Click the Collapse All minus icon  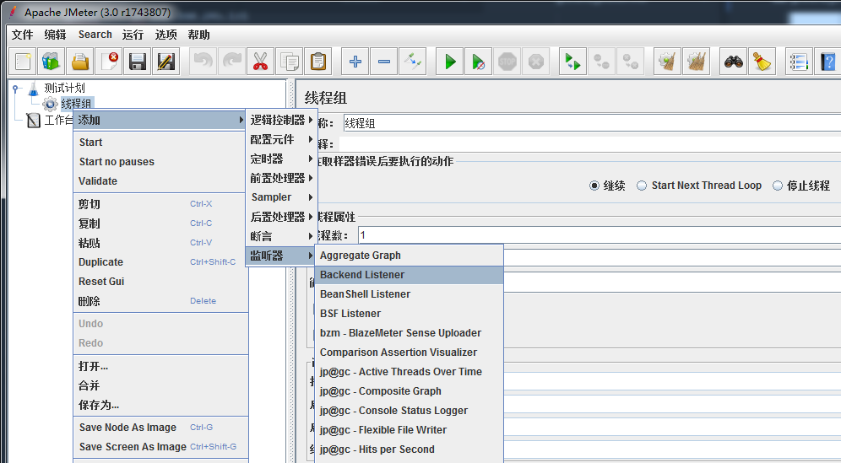(x=384, y=62)
